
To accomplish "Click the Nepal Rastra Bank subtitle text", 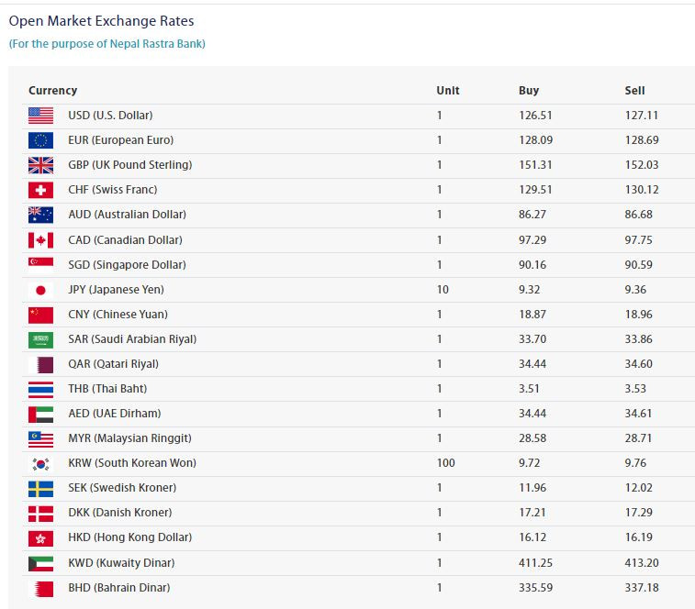I will [107, 44].
